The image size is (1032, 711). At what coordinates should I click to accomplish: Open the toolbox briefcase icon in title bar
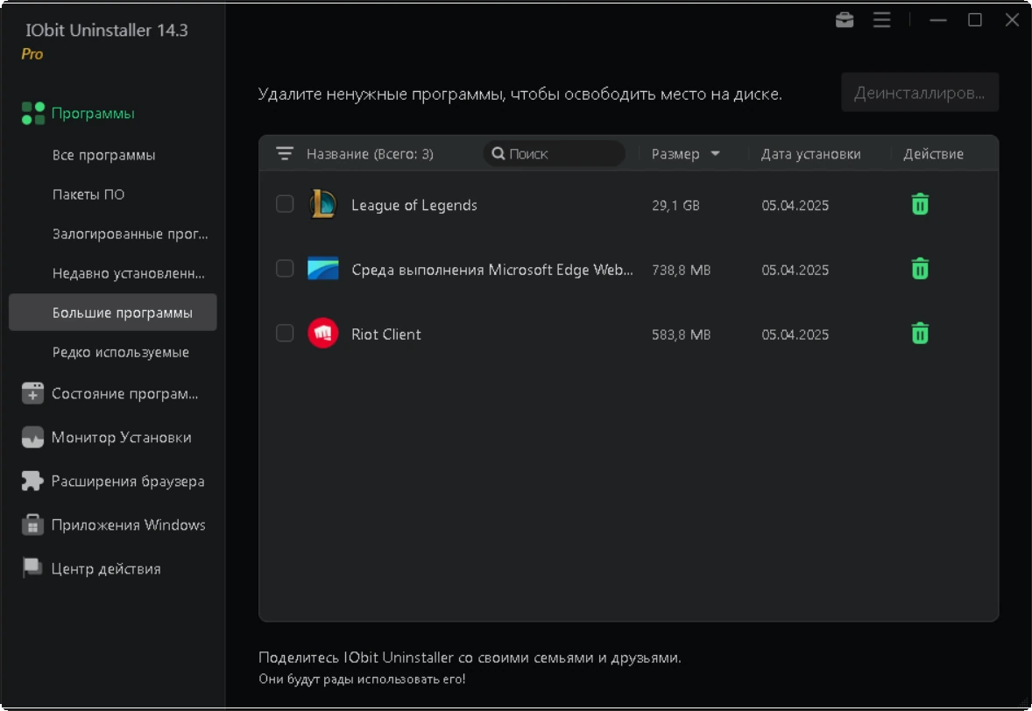tap(845, 20)
